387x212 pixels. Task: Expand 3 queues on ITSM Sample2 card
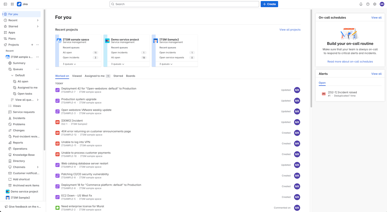(166, 64)
